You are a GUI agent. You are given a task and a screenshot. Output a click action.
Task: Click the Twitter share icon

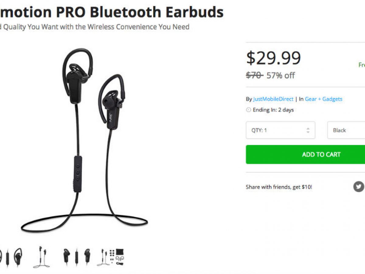tap(359, 186)
